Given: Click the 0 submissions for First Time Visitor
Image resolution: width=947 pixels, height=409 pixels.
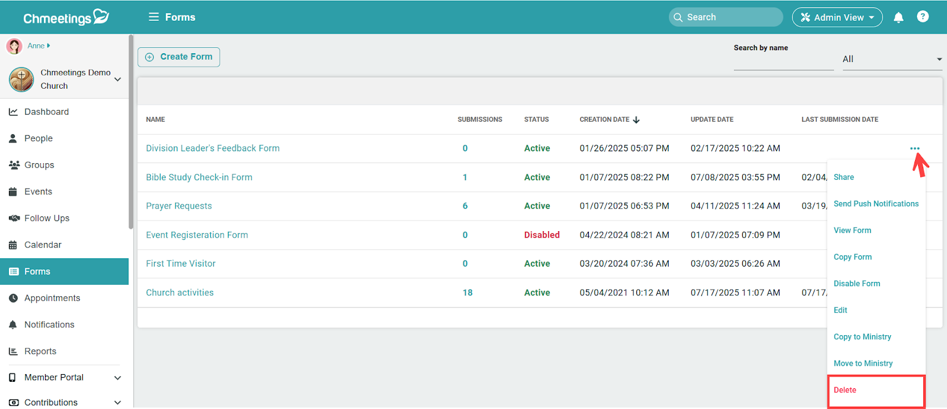Looking at the screenshot, I should (x=465, y=264).
